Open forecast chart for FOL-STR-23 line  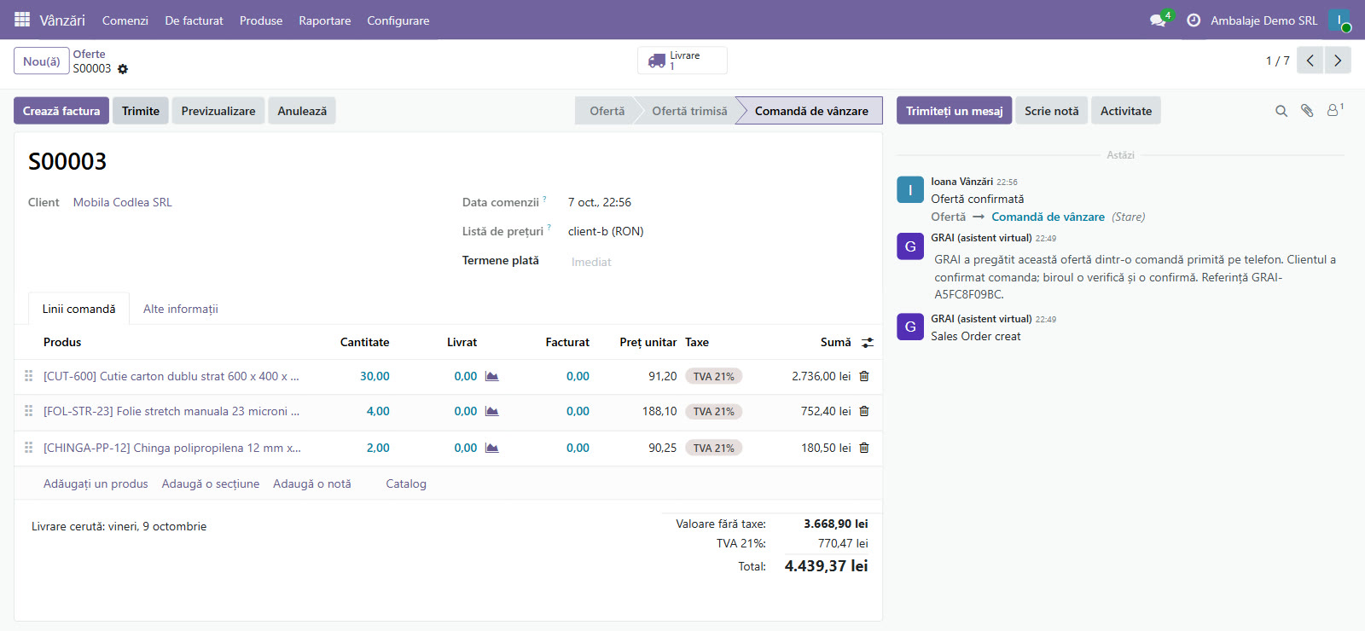pyautogui.click(x=492, y=411)
